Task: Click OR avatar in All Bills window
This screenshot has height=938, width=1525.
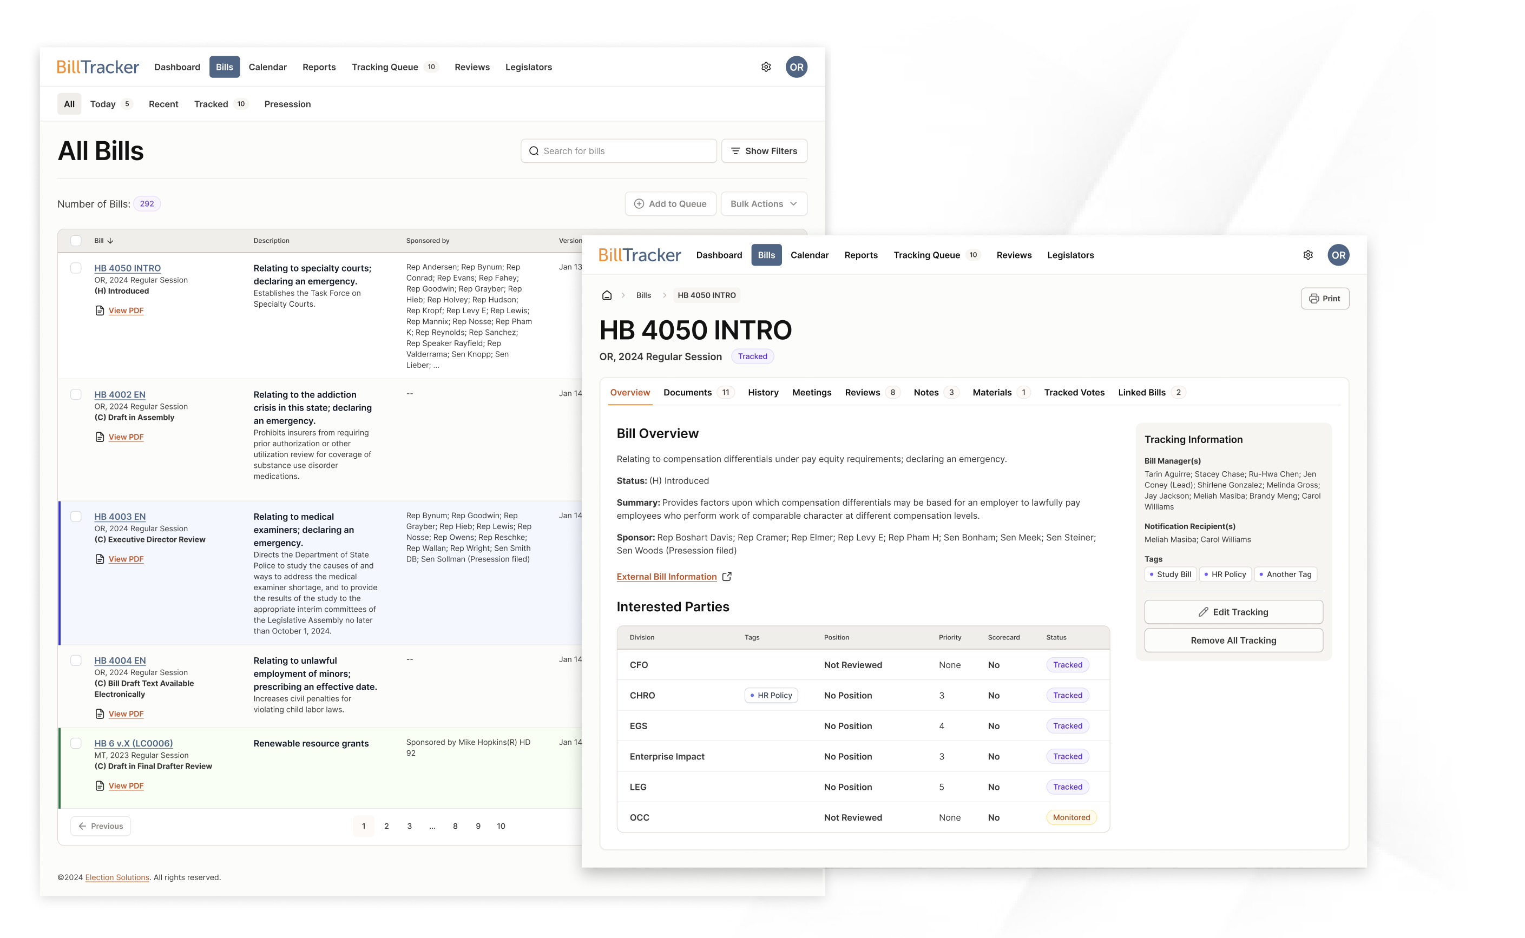Action: [797, 67]
